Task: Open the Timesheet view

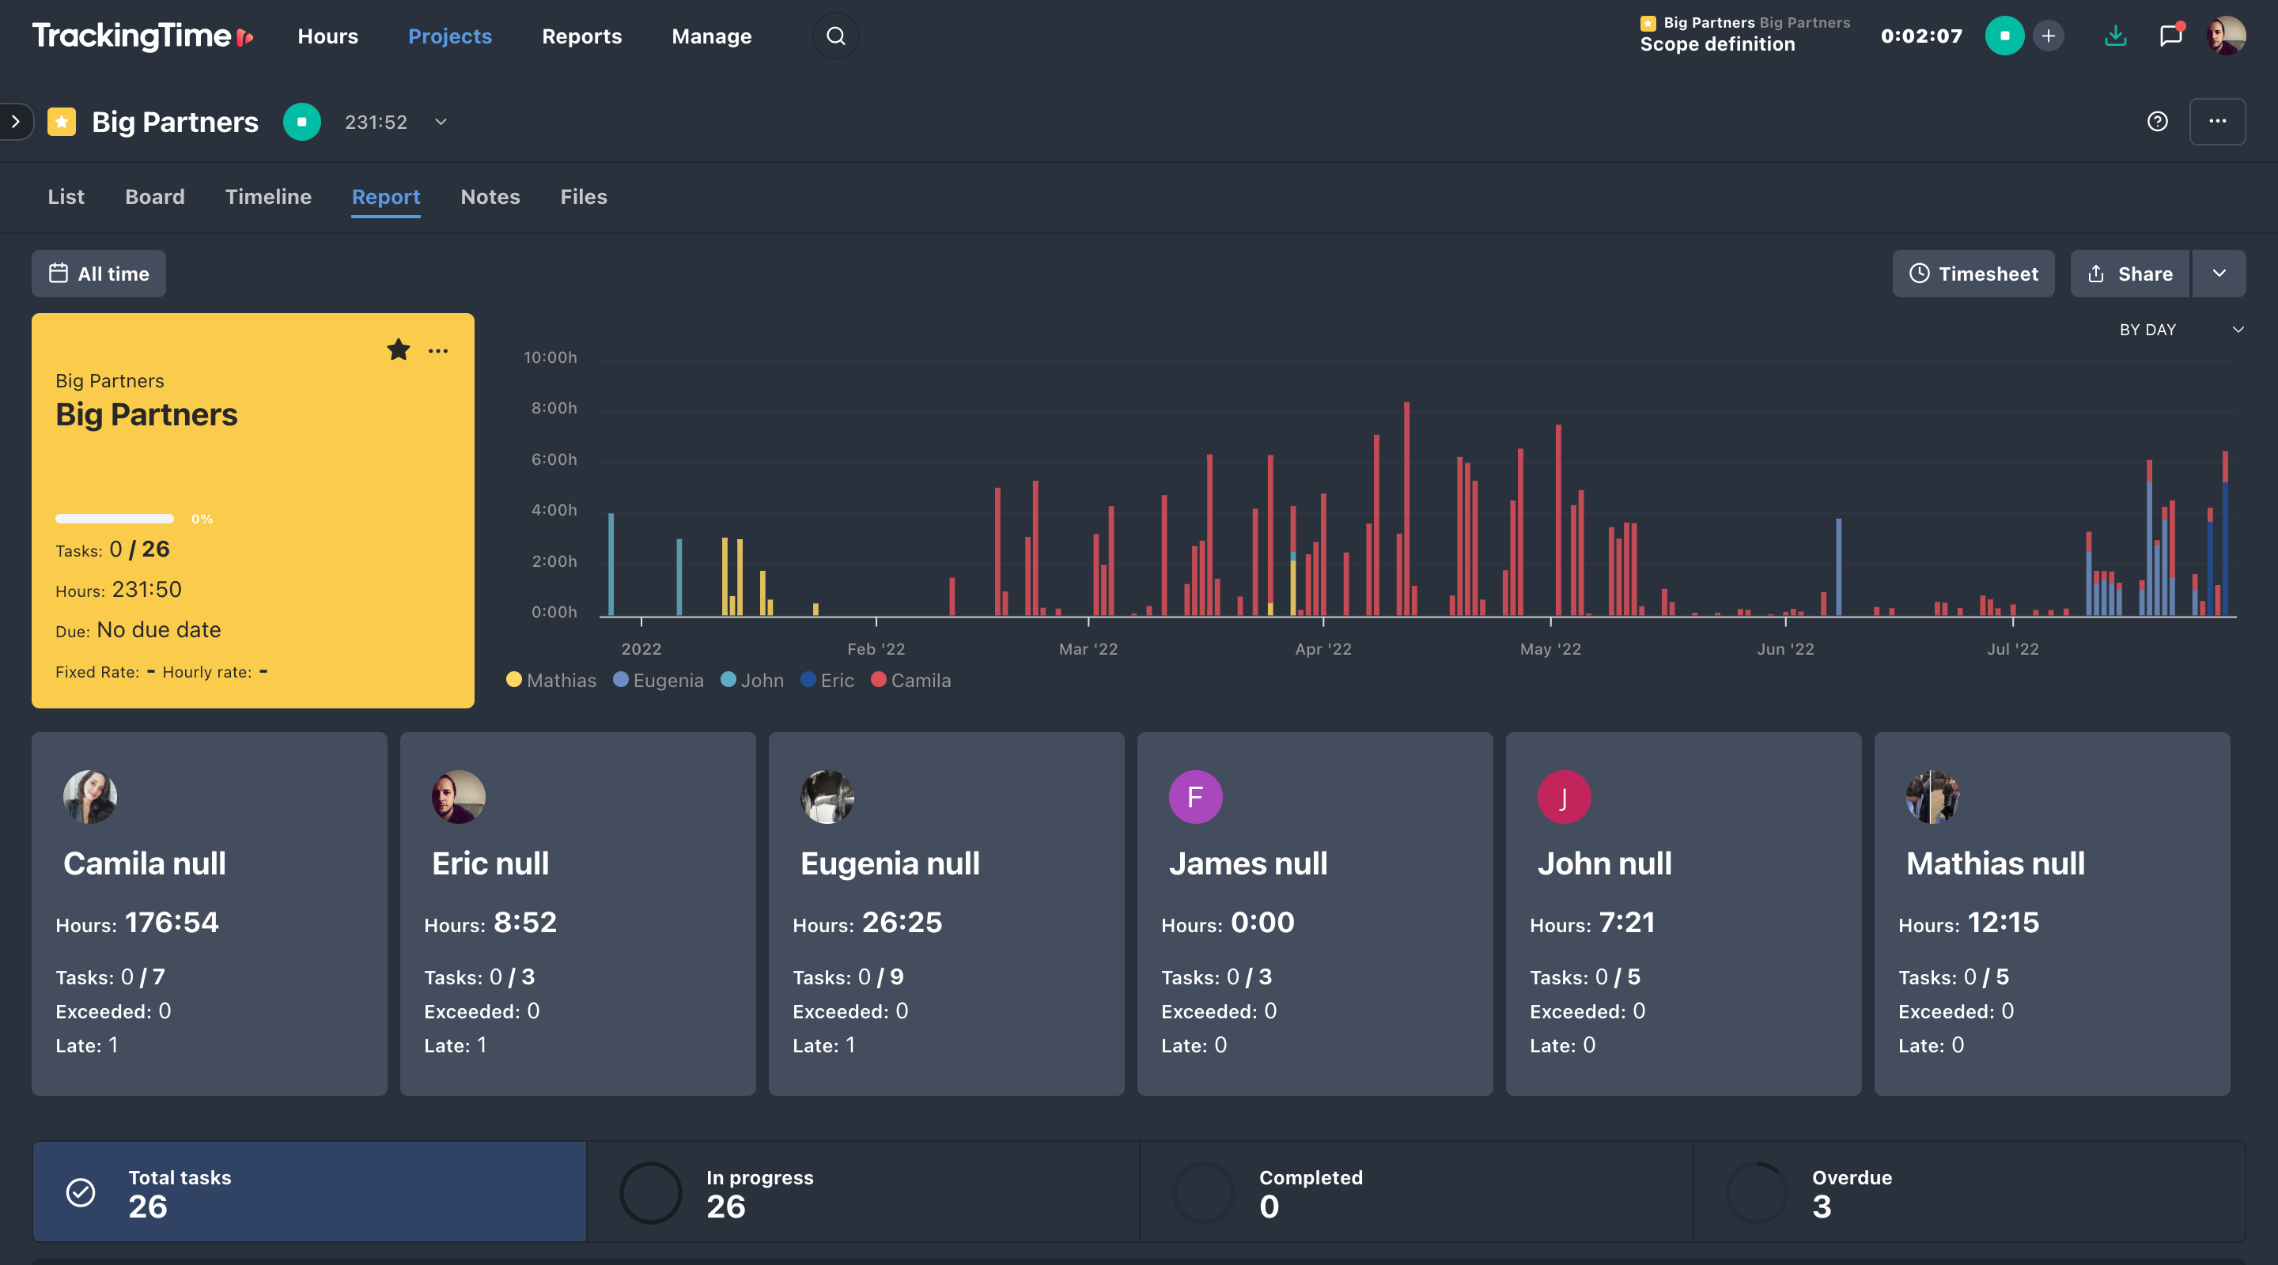Action: coord(1973,273)
